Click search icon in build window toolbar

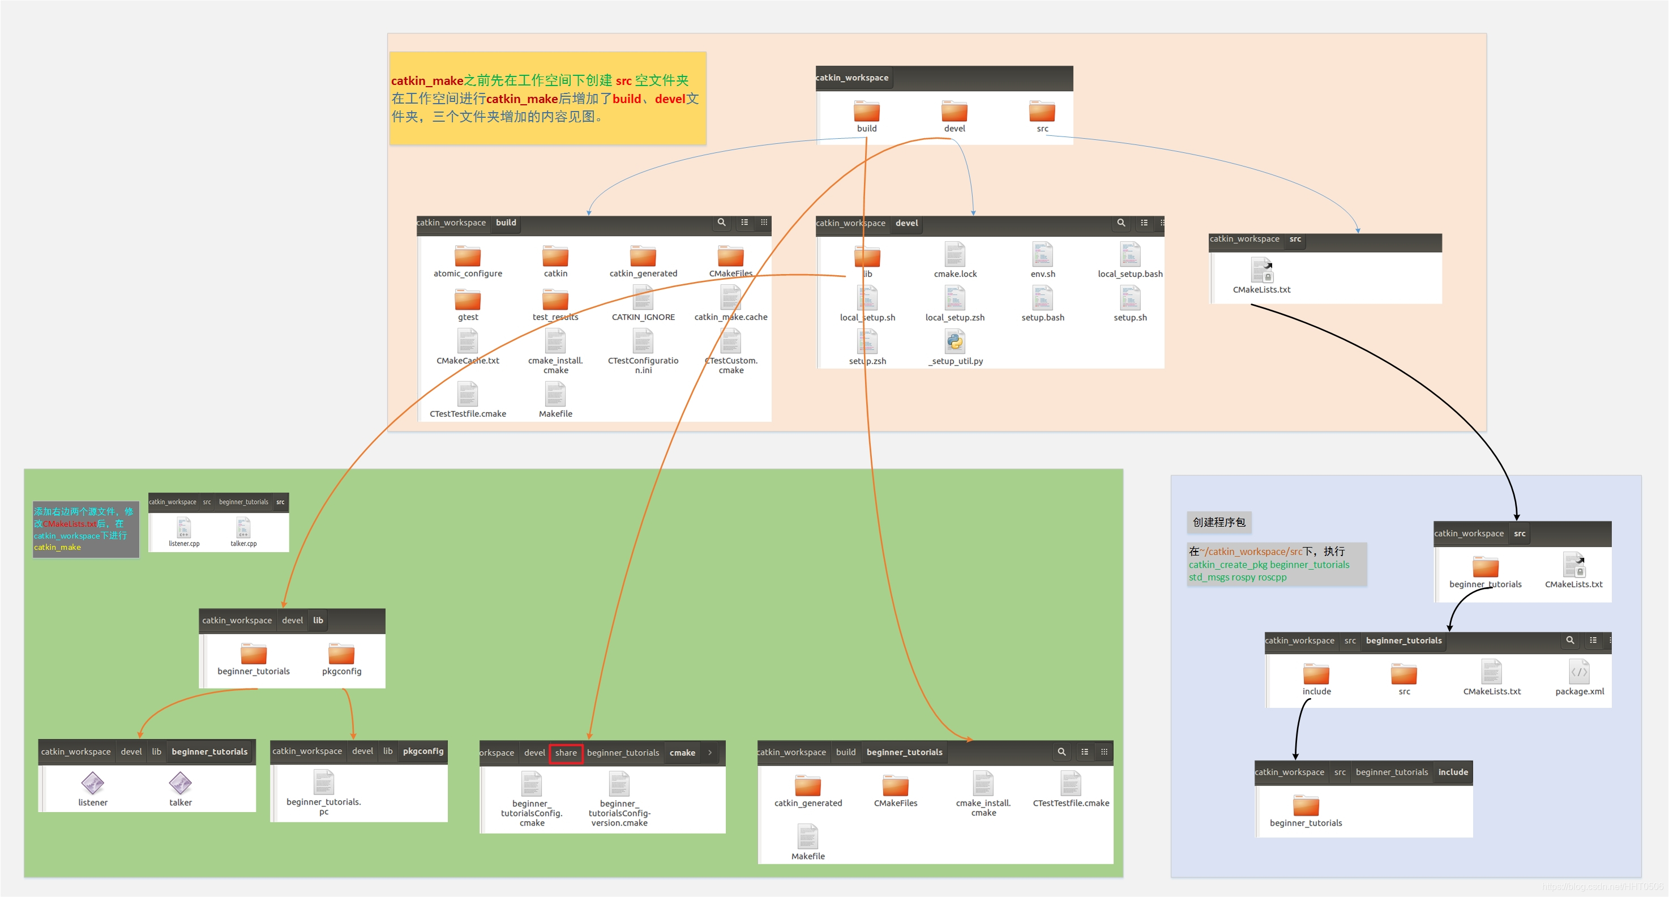click(721, 223)
